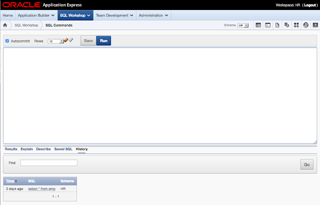Screen dimensions: 320x205
Task: Click the SQL column header
Action: 31,181
